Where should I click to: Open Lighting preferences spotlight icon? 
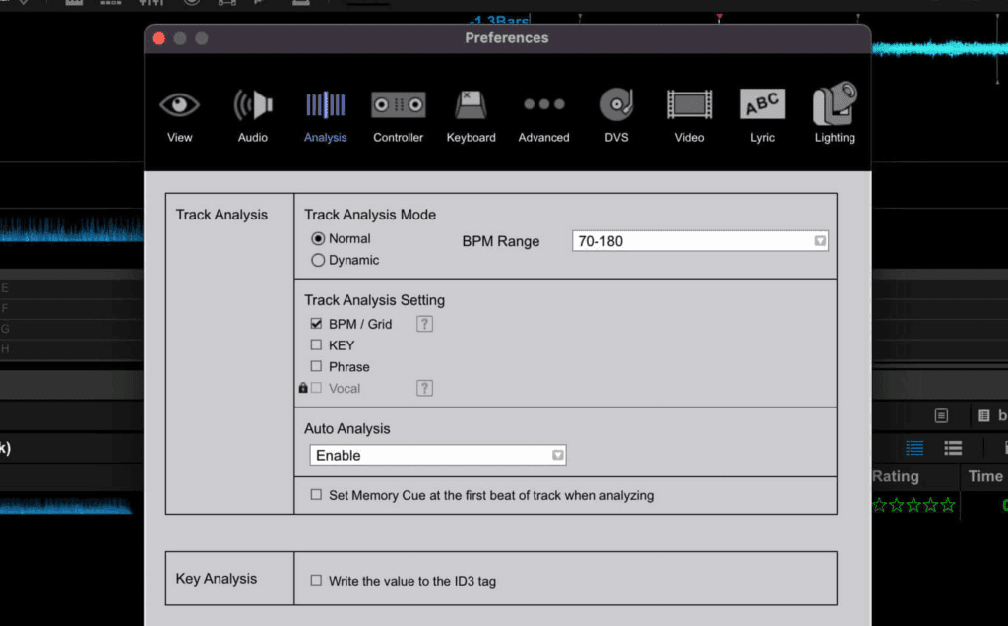[835, 105]
